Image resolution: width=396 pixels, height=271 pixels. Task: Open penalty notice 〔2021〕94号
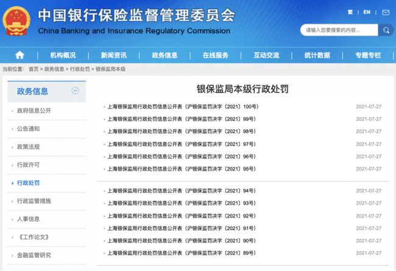[x=182, y=191]
